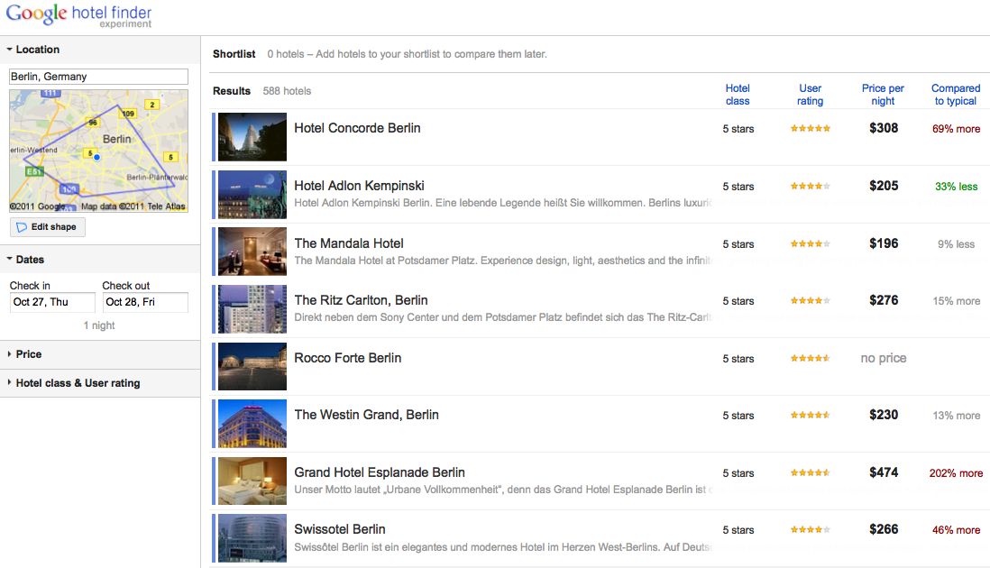The width and height of the screenshot is (990, 568).
Task: Click the $308 price for Hotel Concorde
Action: 884,128
